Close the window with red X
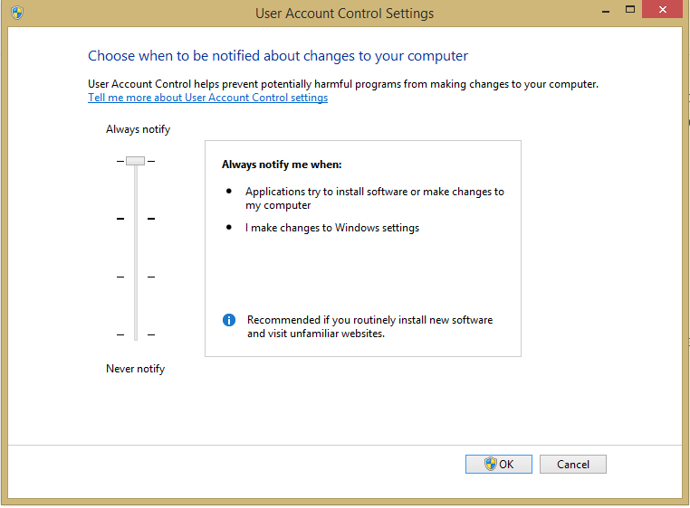 pyautogui.click(x=662, y=10)
